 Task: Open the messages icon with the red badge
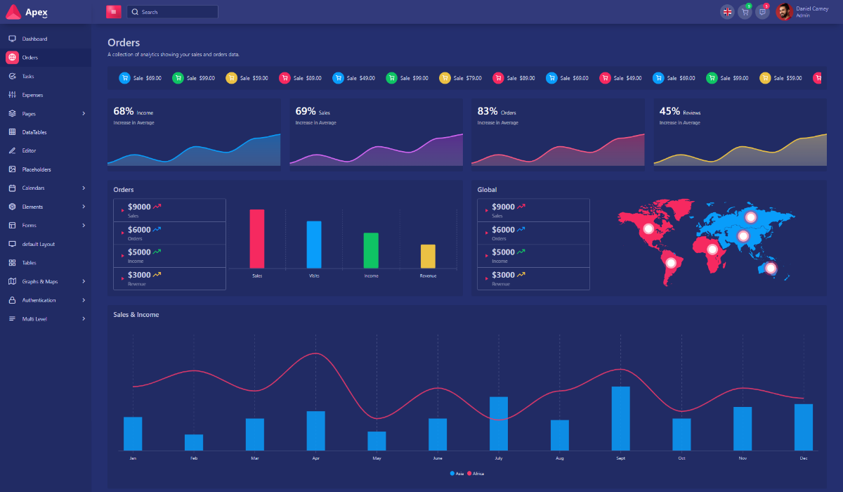[x=762, y=12]
